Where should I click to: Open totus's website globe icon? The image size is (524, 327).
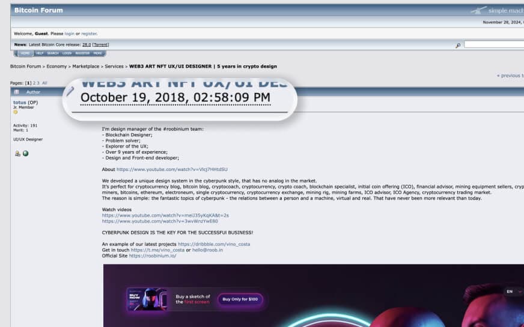(x=25, y=154)
